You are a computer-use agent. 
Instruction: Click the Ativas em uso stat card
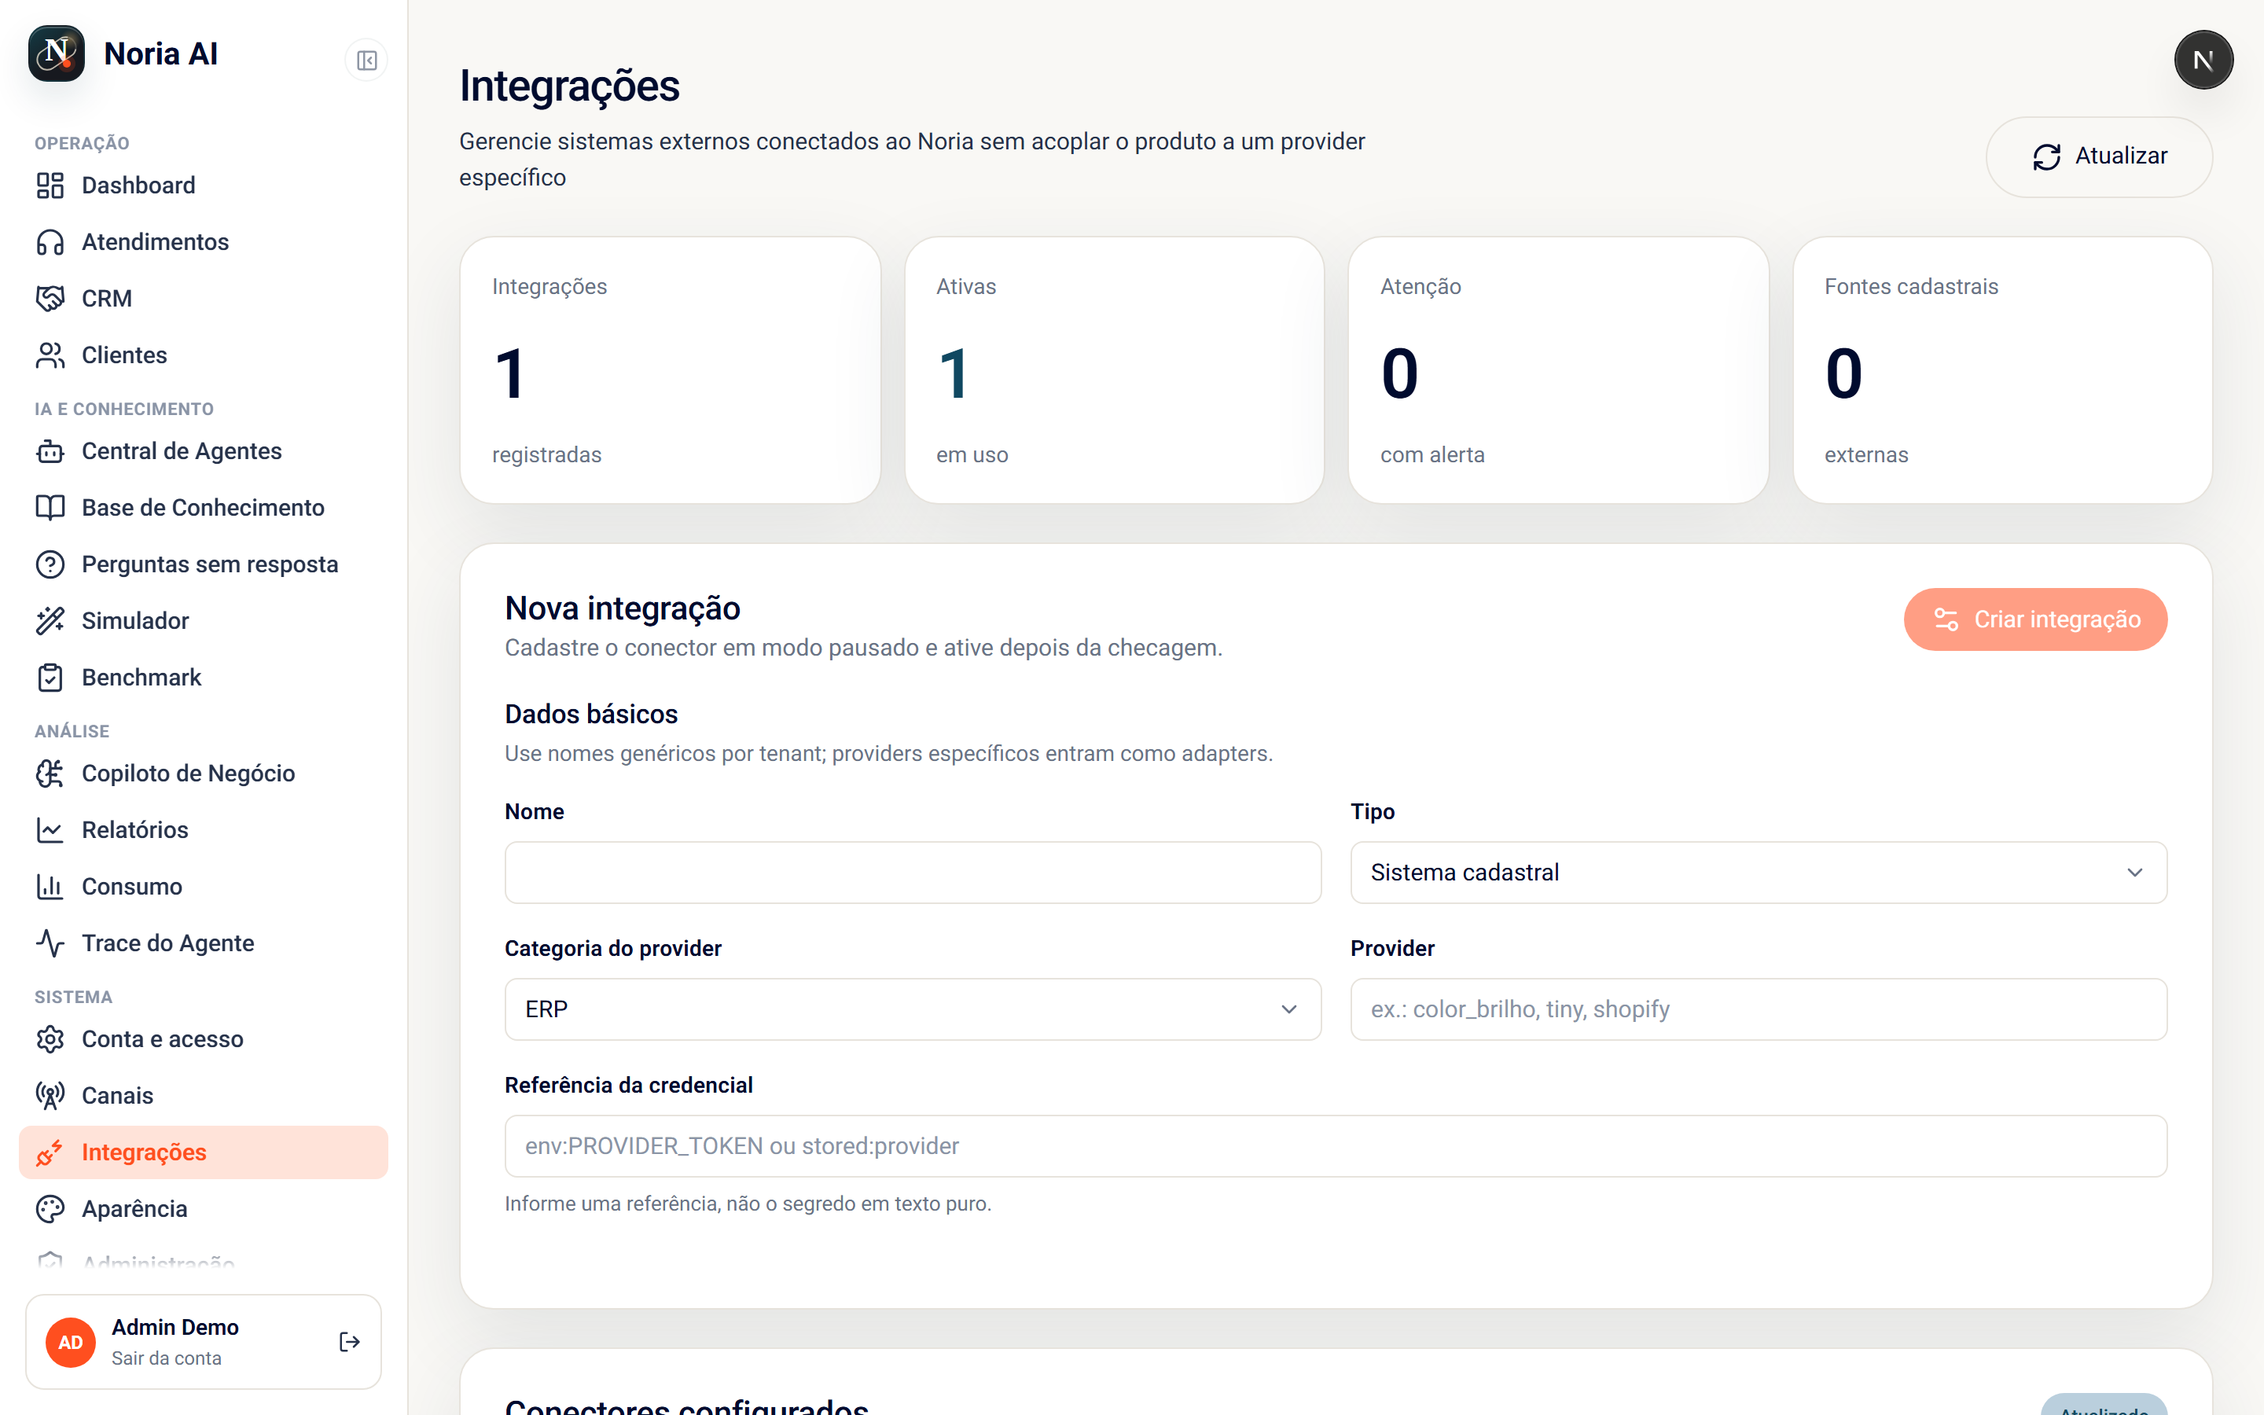click(1114, 370)
